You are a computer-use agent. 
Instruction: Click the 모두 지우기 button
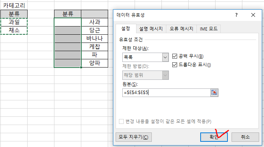pyautogui.click(x=133, y=137)
